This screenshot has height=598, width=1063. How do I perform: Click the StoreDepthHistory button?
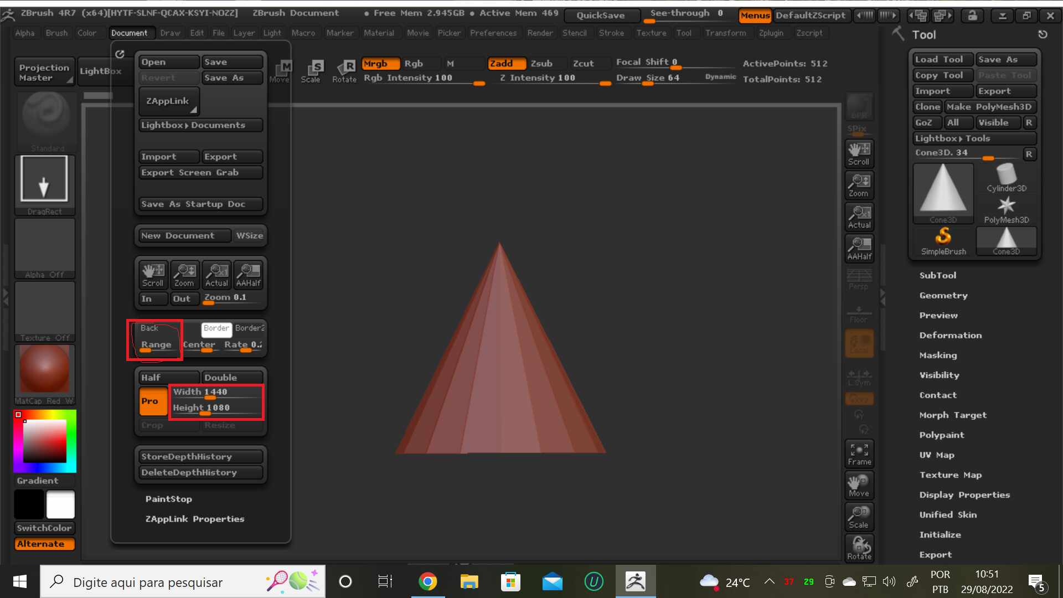coord(200,456)
